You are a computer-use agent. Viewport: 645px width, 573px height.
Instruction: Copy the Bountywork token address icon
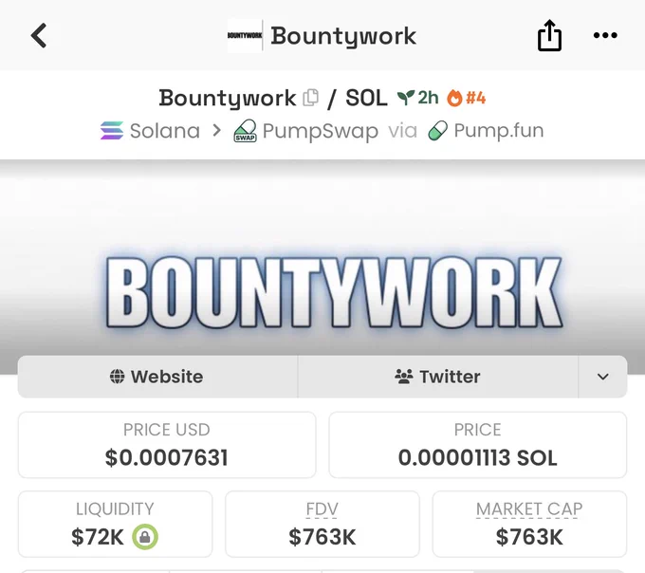coord(310,98)
